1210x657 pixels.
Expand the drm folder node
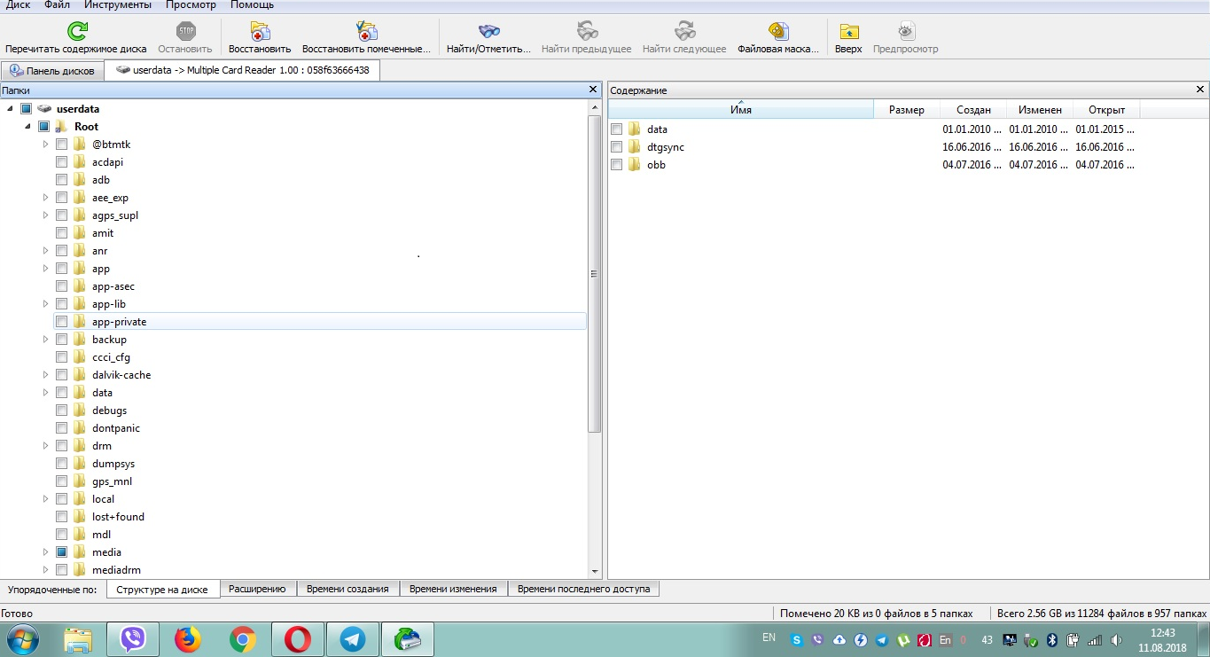click(x=46, y=446)
